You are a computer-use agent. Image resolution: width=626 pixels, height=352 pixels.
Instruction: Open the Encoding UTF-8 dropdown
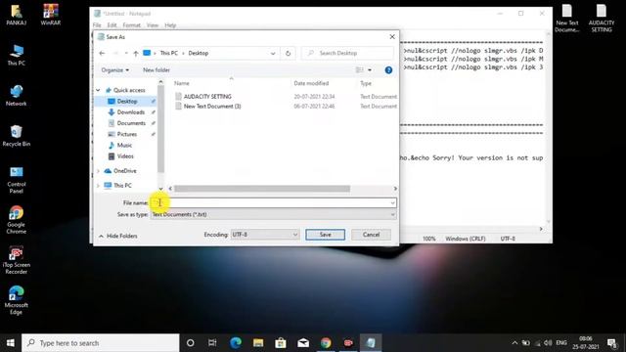[x=265, y=235]
